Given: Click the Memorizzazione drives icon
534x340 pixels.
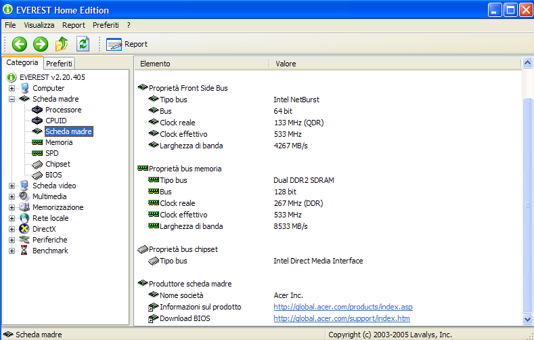Looking at the screenshot, I should pos(24,207).
